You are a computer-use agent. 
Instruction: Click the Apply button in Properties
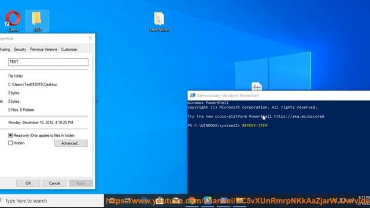tap(81, 183)
